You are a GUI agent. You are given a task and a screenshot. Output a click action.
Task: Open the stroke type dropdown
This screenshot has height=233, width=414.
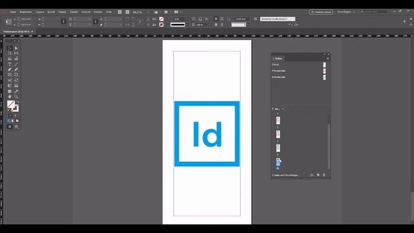click(x=187, y=25)
